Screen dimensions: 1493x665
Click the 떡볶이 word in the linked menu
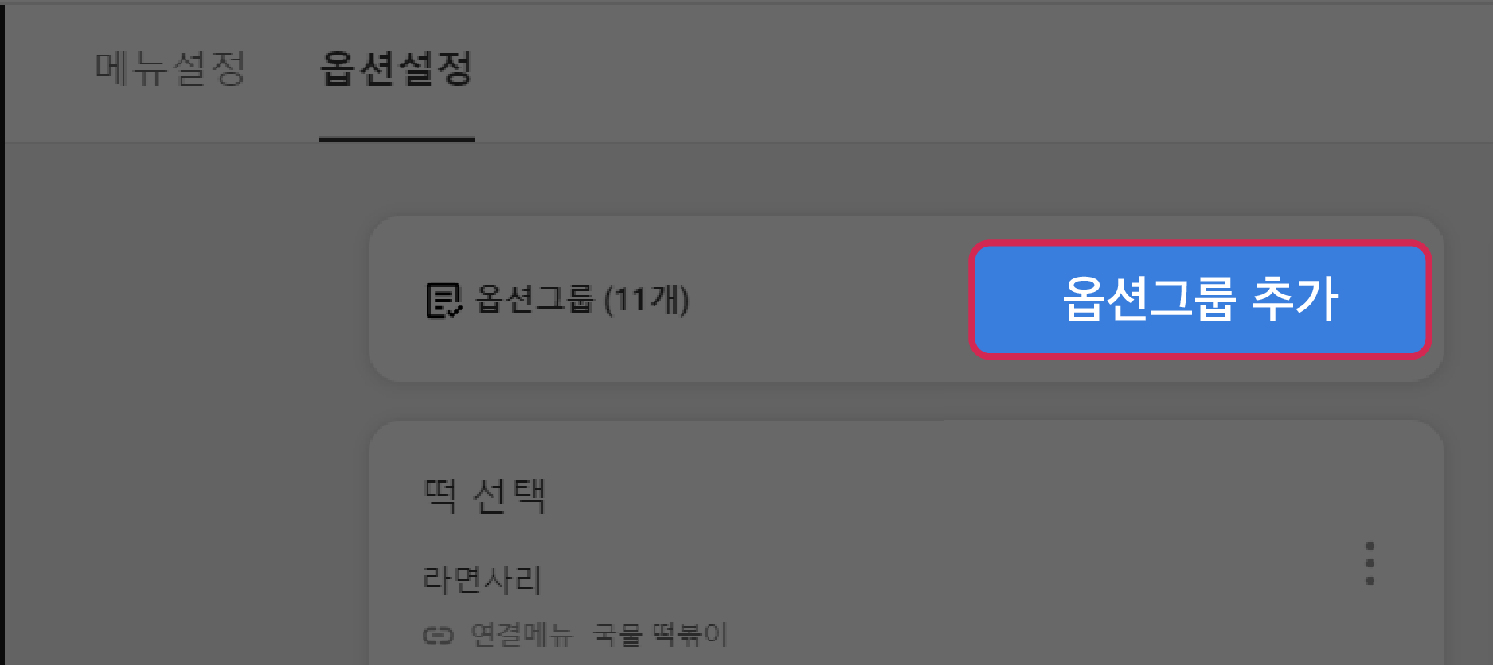pyautogui.click(x=690, y=634)
